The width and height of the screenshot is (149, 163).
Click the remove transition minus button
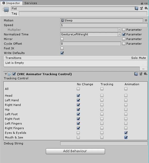(x=143, y=69)
